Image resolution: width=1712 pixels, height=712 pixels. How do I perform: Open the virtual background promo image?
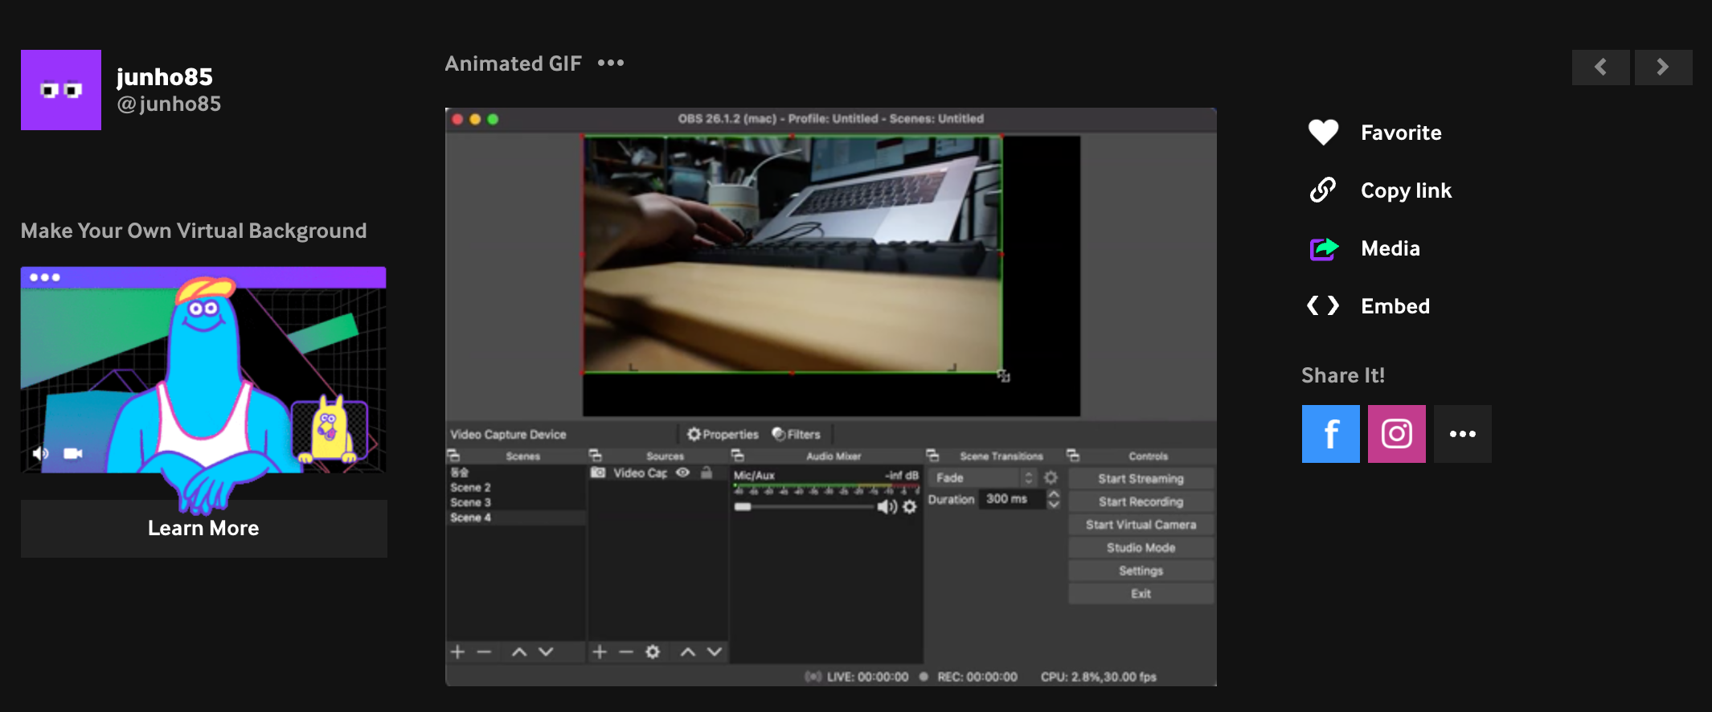pos(203,370)
